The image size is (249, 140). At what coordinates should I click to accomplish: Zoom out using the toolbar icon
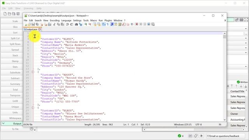coord(90,24)
